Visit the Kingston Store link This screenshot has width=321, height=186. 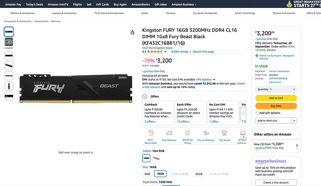[157, 48]
